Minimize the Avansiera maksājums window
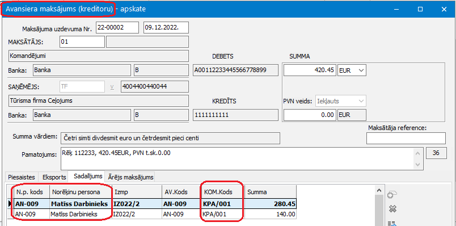Screen dimensions: 456x226 [x=396, y=9]
